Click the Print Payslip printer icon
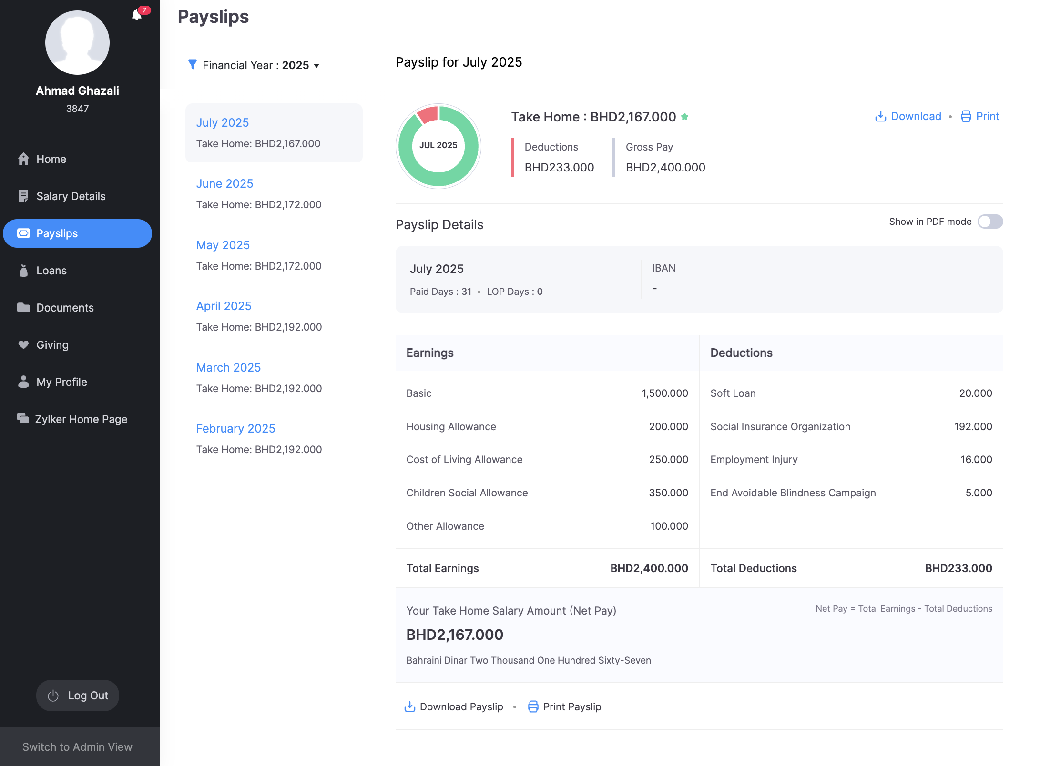1040x766 pixels. pyautogui.click(x=533, y=706)
